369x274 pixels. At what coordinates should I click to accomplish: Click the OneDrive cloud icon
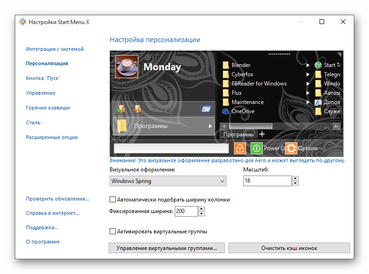(x=226, y=111)
